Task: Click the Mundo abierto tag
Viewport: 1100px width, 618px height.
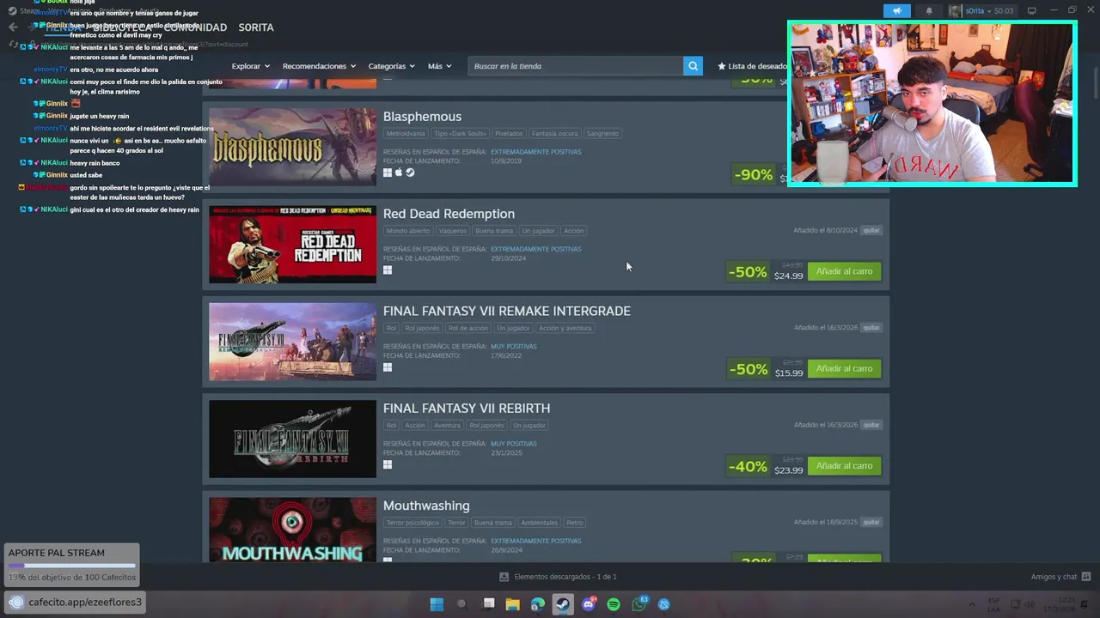Action: tap(408, 231)
